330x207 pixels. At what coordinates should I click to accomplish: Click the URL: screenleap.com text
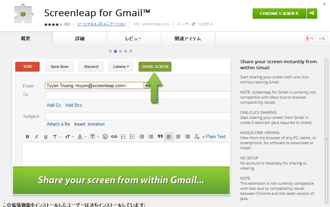point(151,24)
